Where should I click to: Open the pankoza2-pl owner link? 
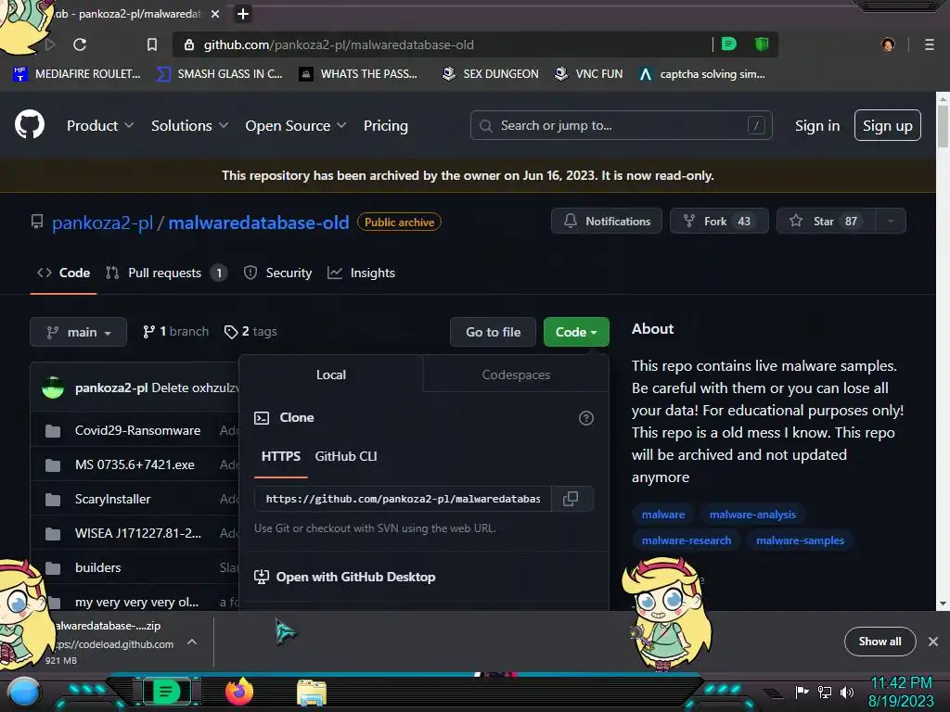tap(102, 222)
